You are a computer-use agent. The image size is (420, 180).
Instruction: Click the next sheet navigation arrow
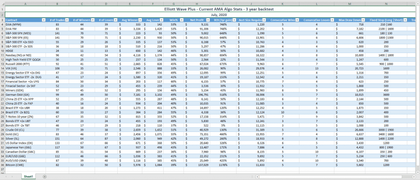[x=12, y=177]
